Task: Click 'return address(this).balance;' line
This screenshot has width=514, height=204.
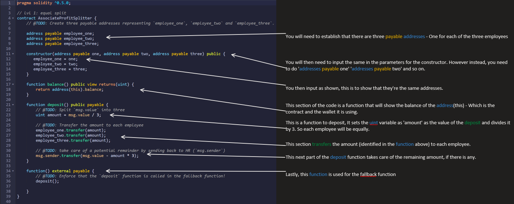Action: pyautogui.click(x=70, y=89)
